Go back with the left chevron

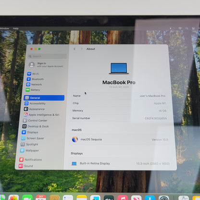[75, 49]
